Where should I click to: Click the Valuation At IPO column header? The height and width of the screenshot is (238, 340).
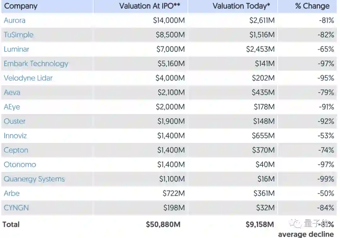[152, 6]
